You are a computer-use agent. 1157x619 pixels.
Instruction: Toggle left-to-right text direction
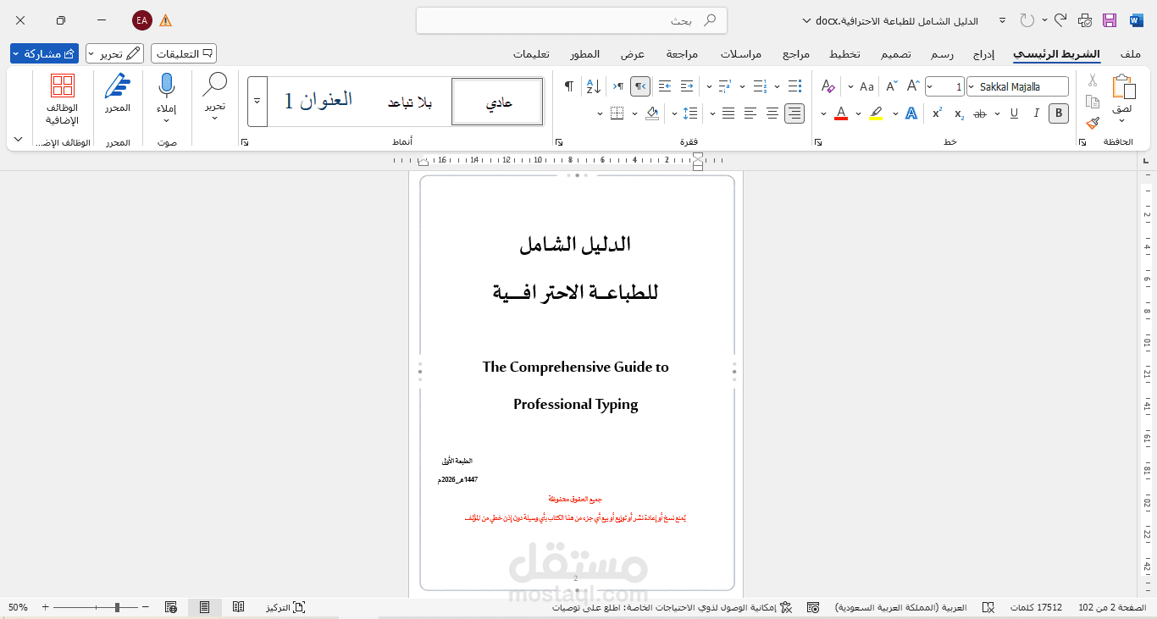[618, 86]
